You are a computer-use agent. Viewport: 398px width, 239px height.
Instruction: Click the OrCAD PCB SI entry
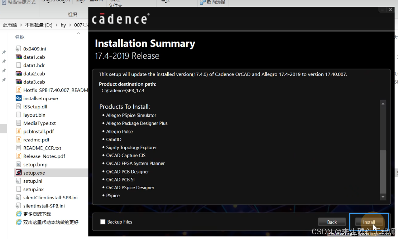(120, 180)
